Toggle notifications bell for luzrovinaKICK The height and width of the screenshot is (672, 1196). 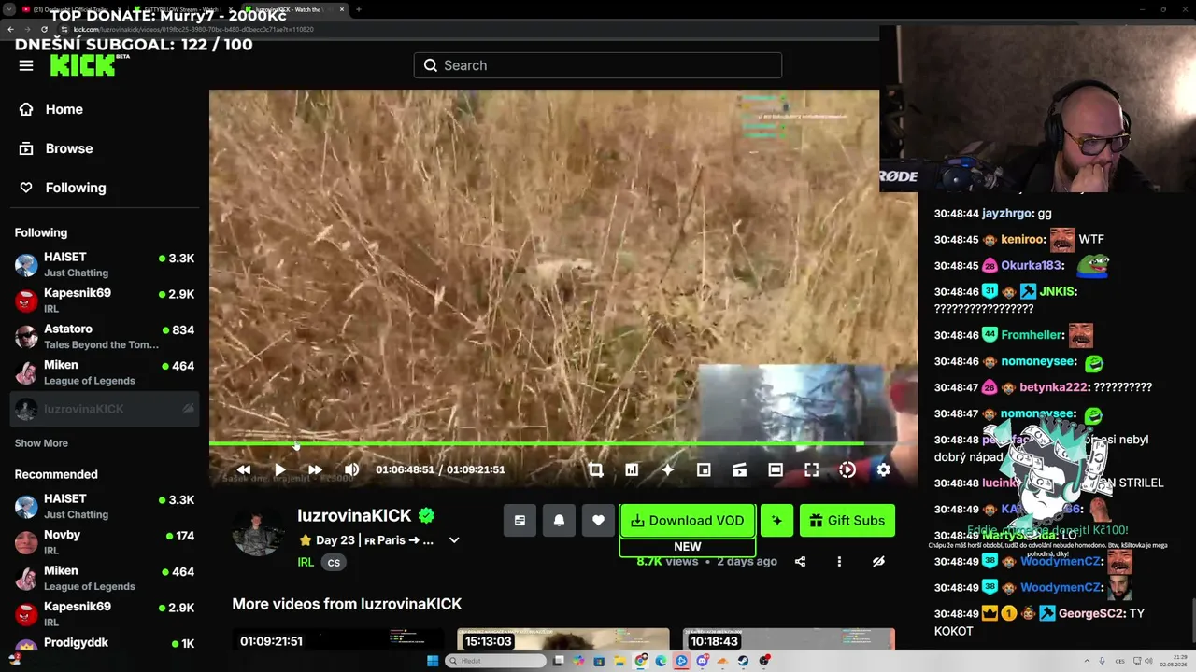[559, 521]
